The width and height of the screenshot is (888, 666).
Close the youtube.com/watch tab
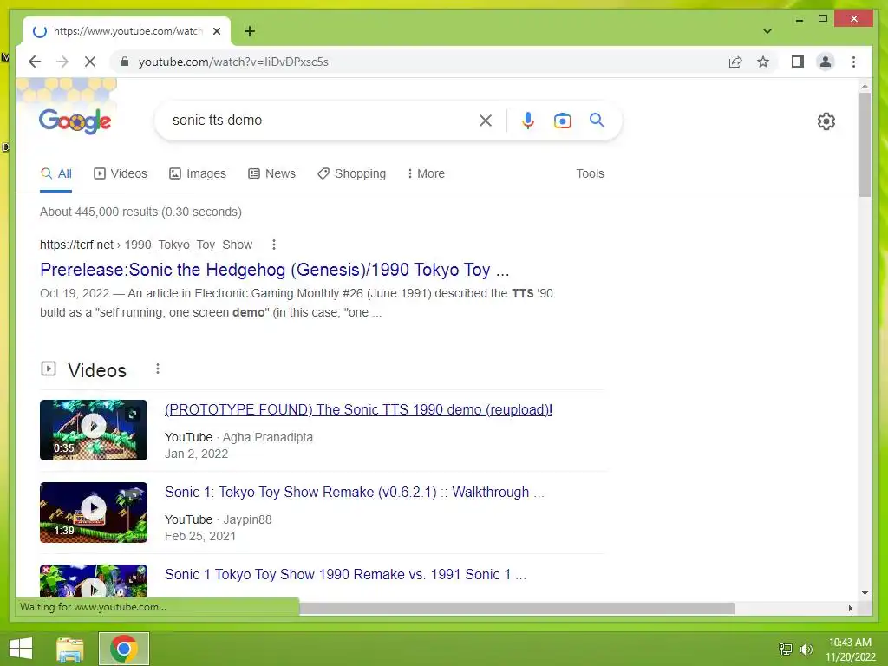[216, 31]
